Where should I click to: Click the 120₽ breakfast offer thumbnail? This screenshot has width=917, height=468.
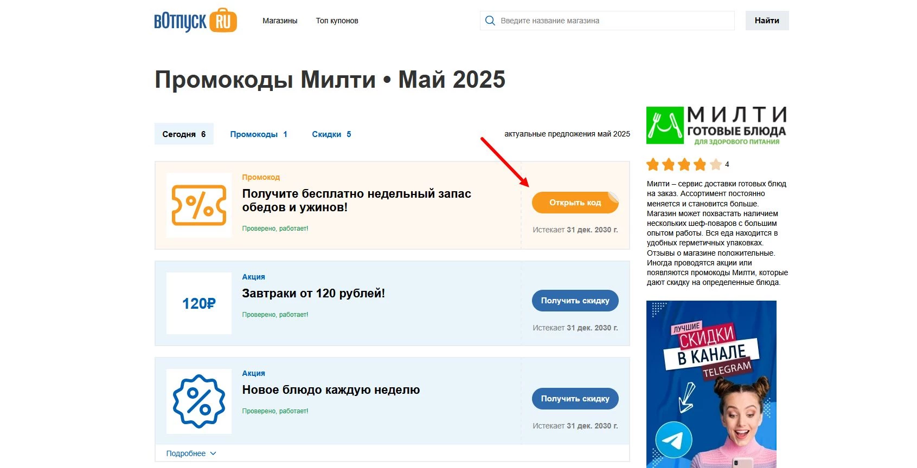199,303
